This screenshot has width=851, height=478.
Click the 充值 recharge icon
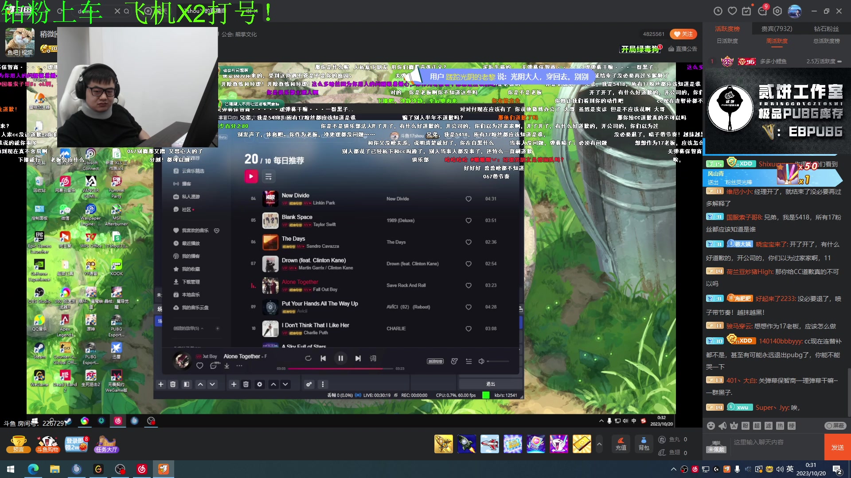click(x=621, y=443)
